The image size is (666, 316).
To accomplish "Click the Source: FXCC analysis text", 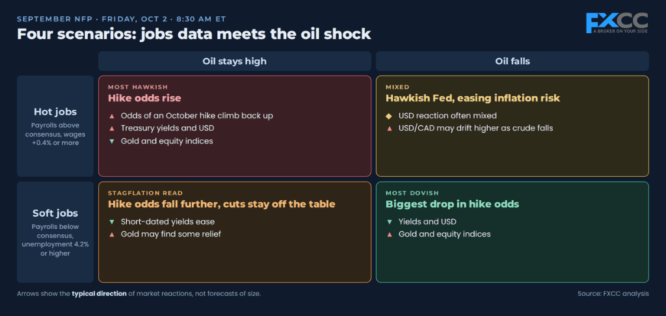I will (613, 293).
